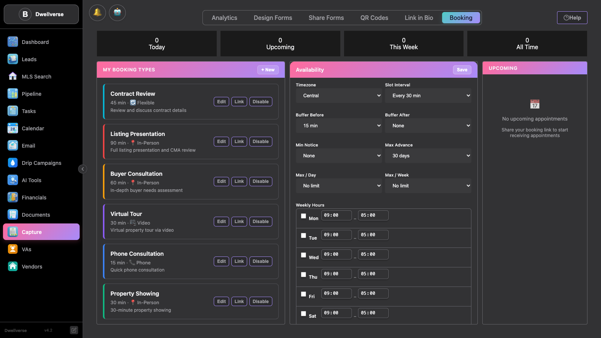601x338 pixels.
Task: Click the + New booking type button
Action: (268, 70)
